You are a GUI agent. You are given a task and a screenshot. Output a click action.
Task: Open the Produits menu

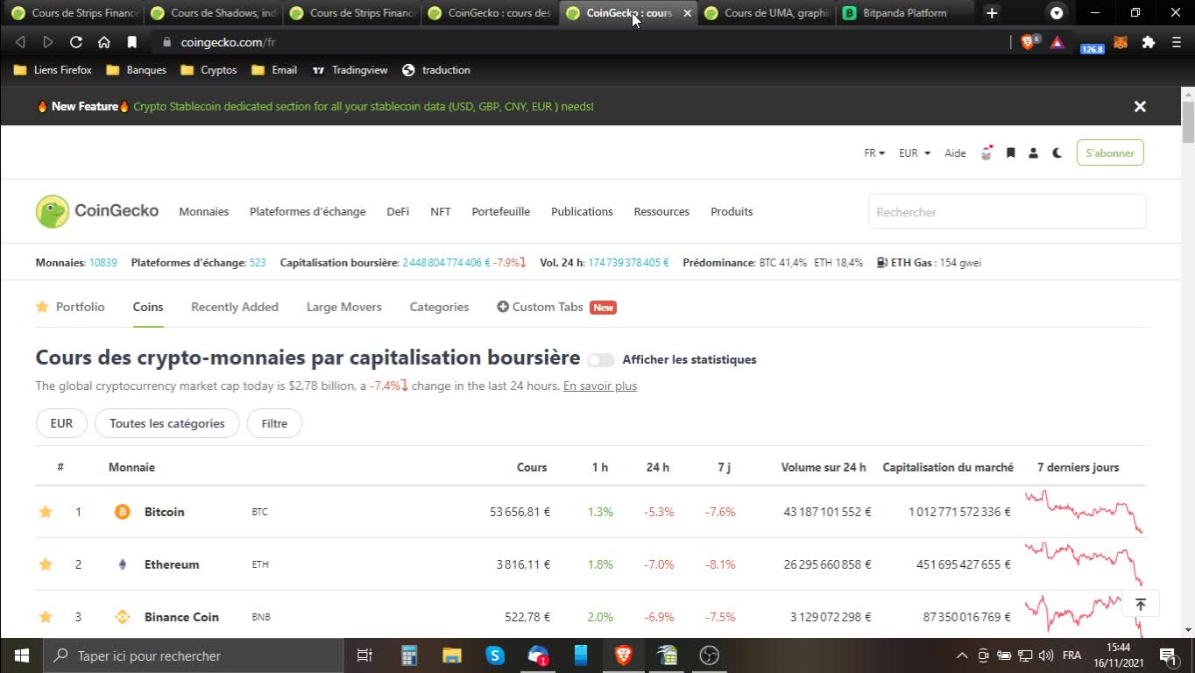click(732, 211)
